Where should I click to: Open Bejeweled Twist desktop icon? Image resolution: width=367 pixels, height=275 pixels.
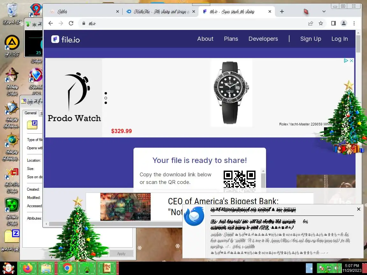35,81
